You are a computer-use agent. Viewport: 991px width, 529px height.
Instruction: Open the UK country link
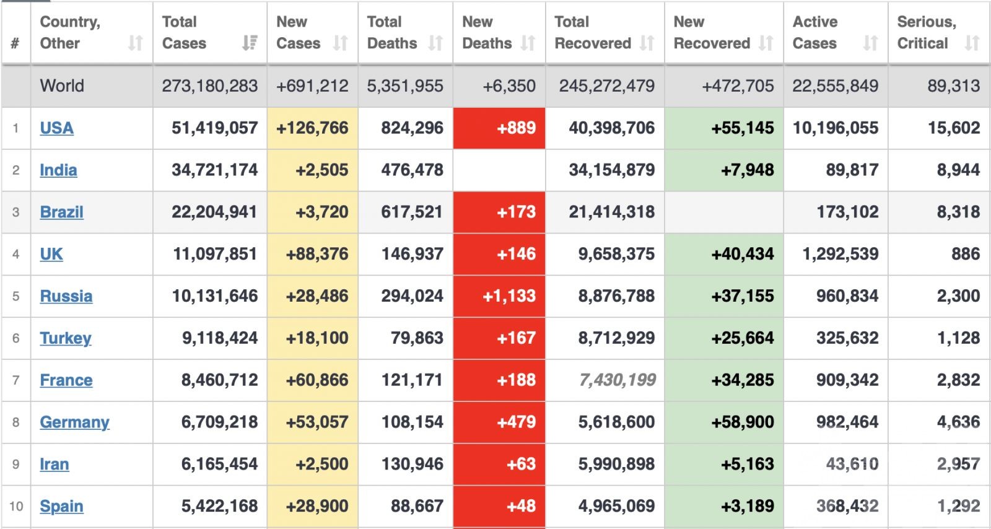51,254
